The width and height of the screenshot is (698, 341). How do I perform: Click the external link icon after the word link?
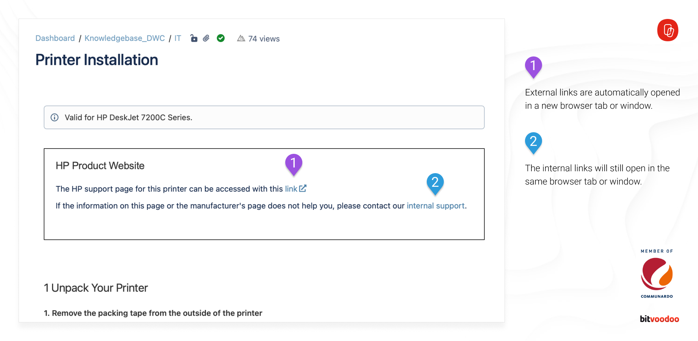click(x=302, y=188)
